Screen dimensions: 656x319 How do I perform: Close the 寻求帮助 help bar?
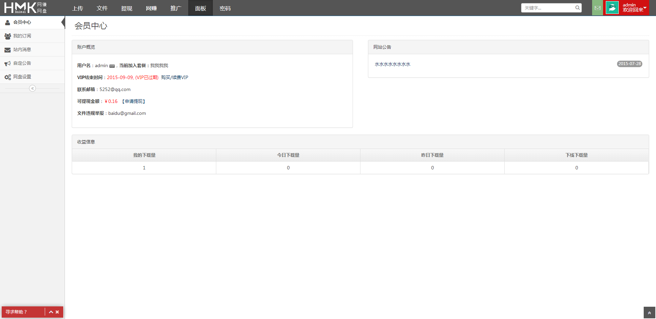[x=57, y=312]
